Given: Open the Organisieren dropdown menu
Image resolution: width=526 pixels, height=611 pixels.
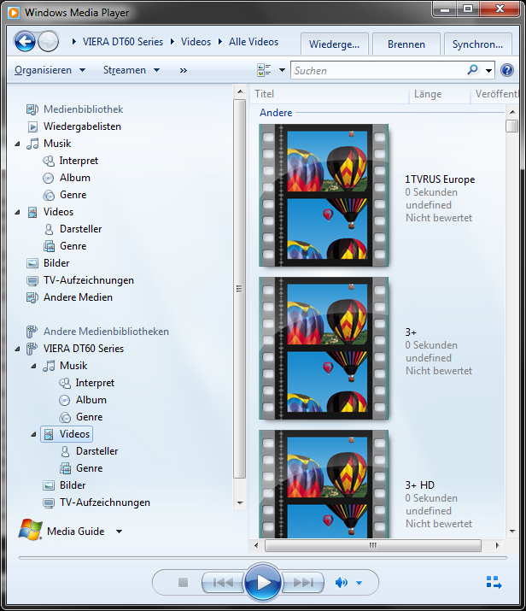Looking at the screenshot, I should tap(50, 70).
